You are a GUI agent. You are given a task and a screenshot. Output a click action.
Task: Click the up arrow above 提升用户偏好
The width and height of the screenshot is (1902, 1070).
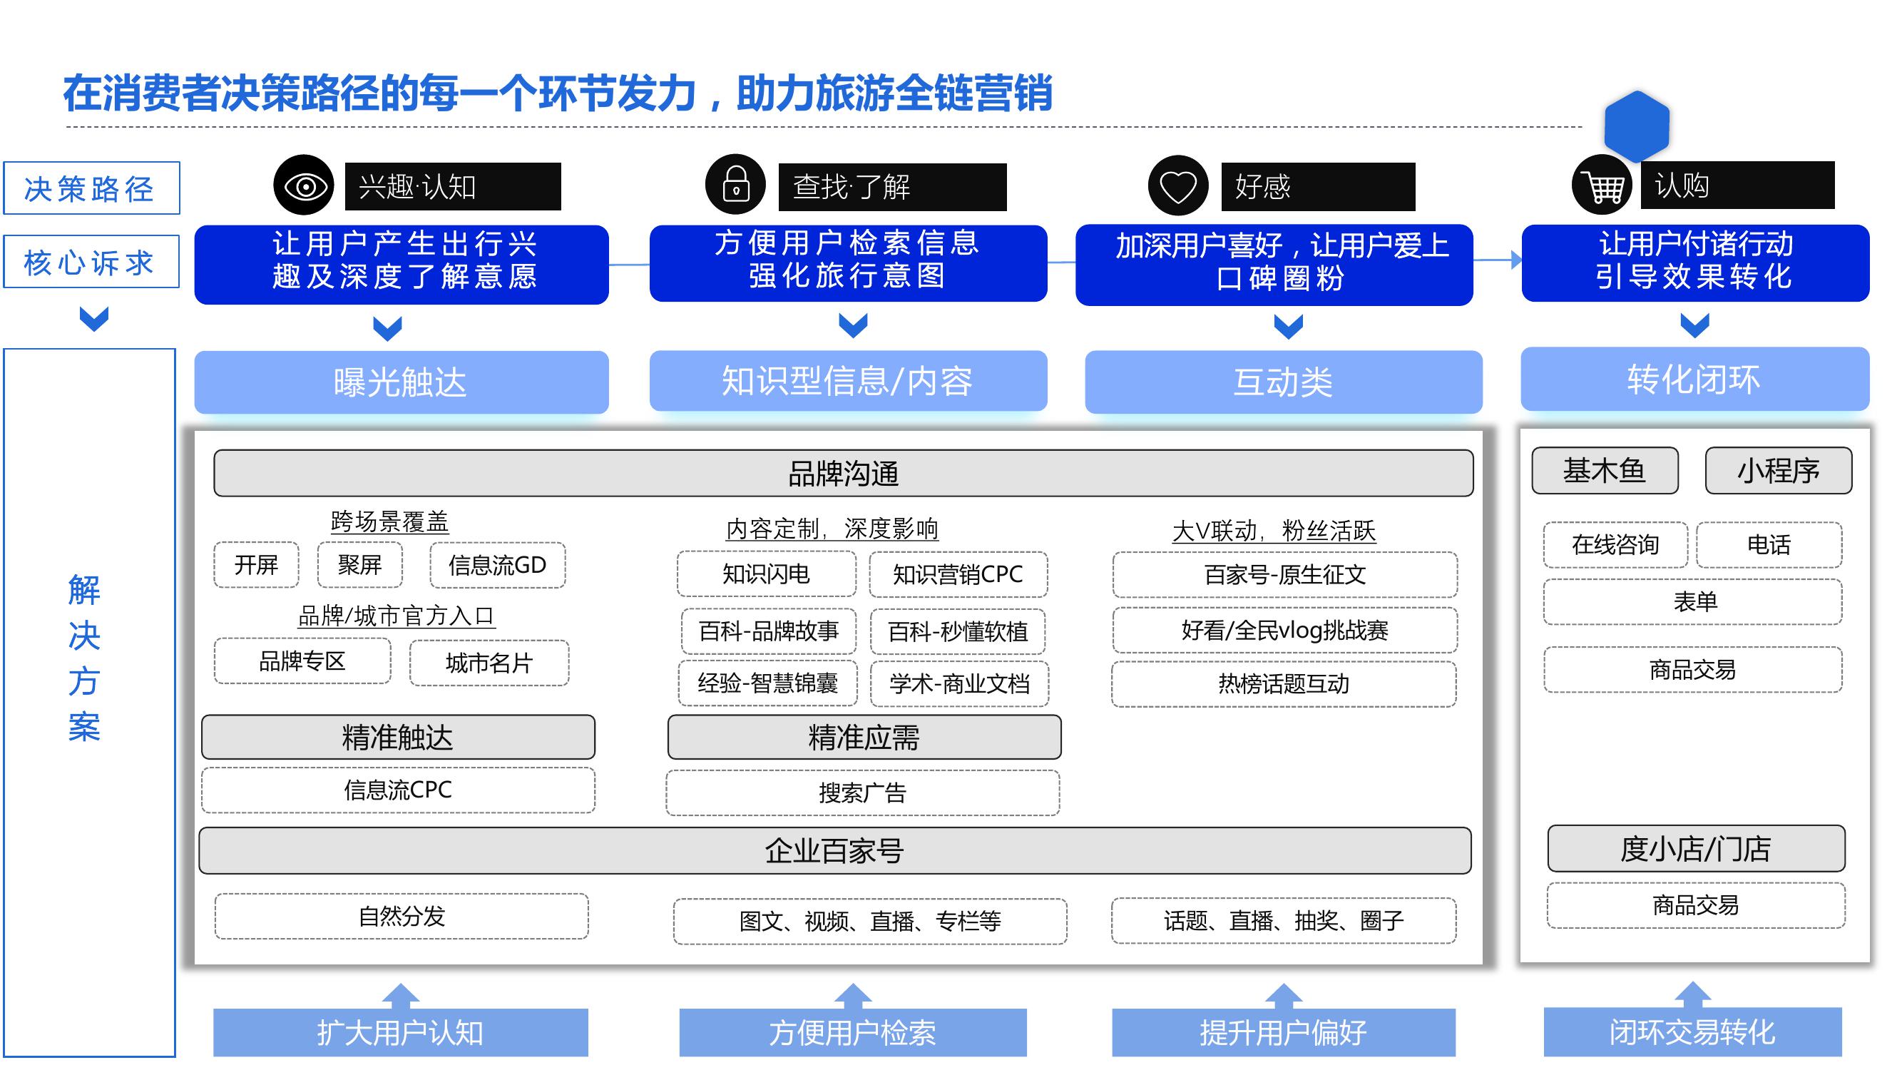(1283, 996)
